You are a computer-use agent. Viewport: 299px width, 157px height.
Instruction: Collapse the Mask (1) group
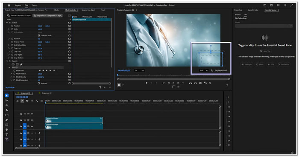tap(9, 67)
